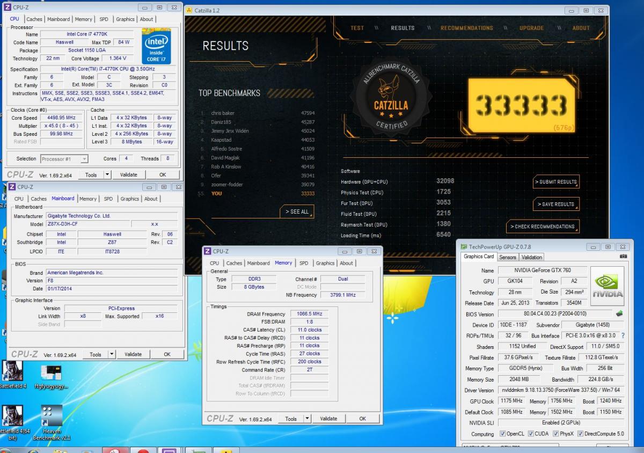Screen dimensions: 644x453
Task: Click the BIOS Date value 01/17/2014
Action: click(x=111, y=289)
